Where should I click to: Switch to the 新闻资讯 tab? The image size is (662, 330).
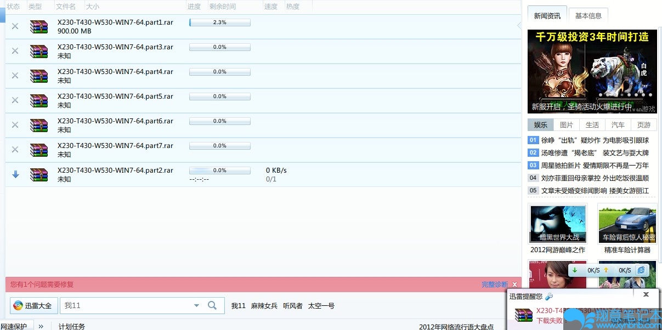547,16
